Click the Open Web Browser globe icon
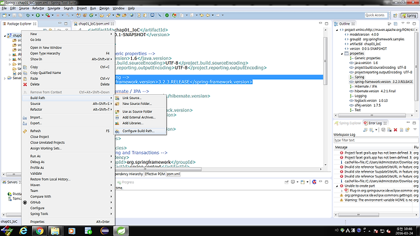 click(x=131, y=15)
